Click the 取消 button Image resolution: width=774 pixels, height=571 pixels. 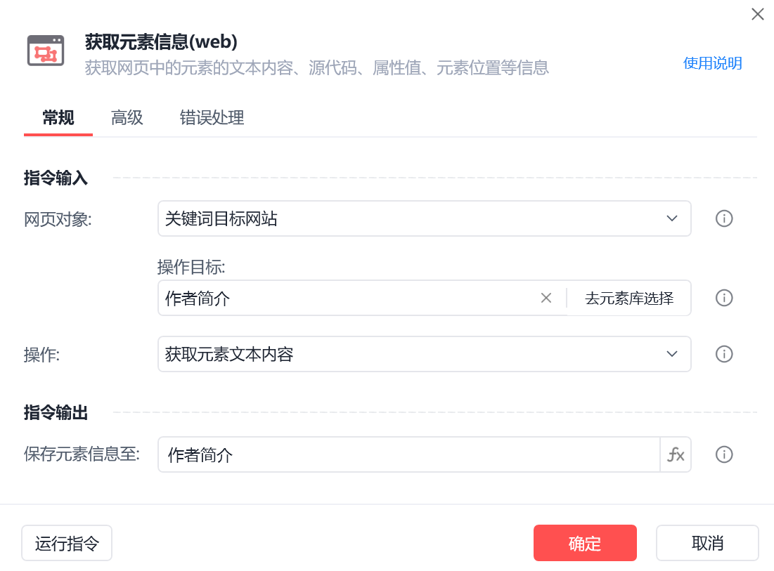[707, 543]
